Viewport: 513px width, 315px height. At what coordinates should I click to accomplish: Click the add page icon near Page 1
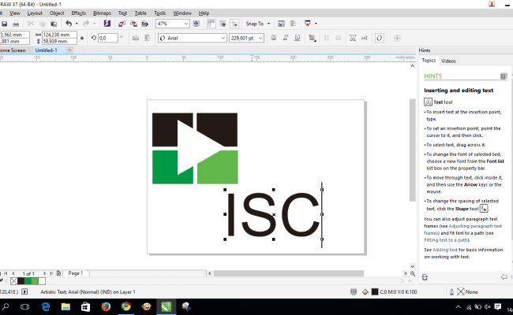58,273
